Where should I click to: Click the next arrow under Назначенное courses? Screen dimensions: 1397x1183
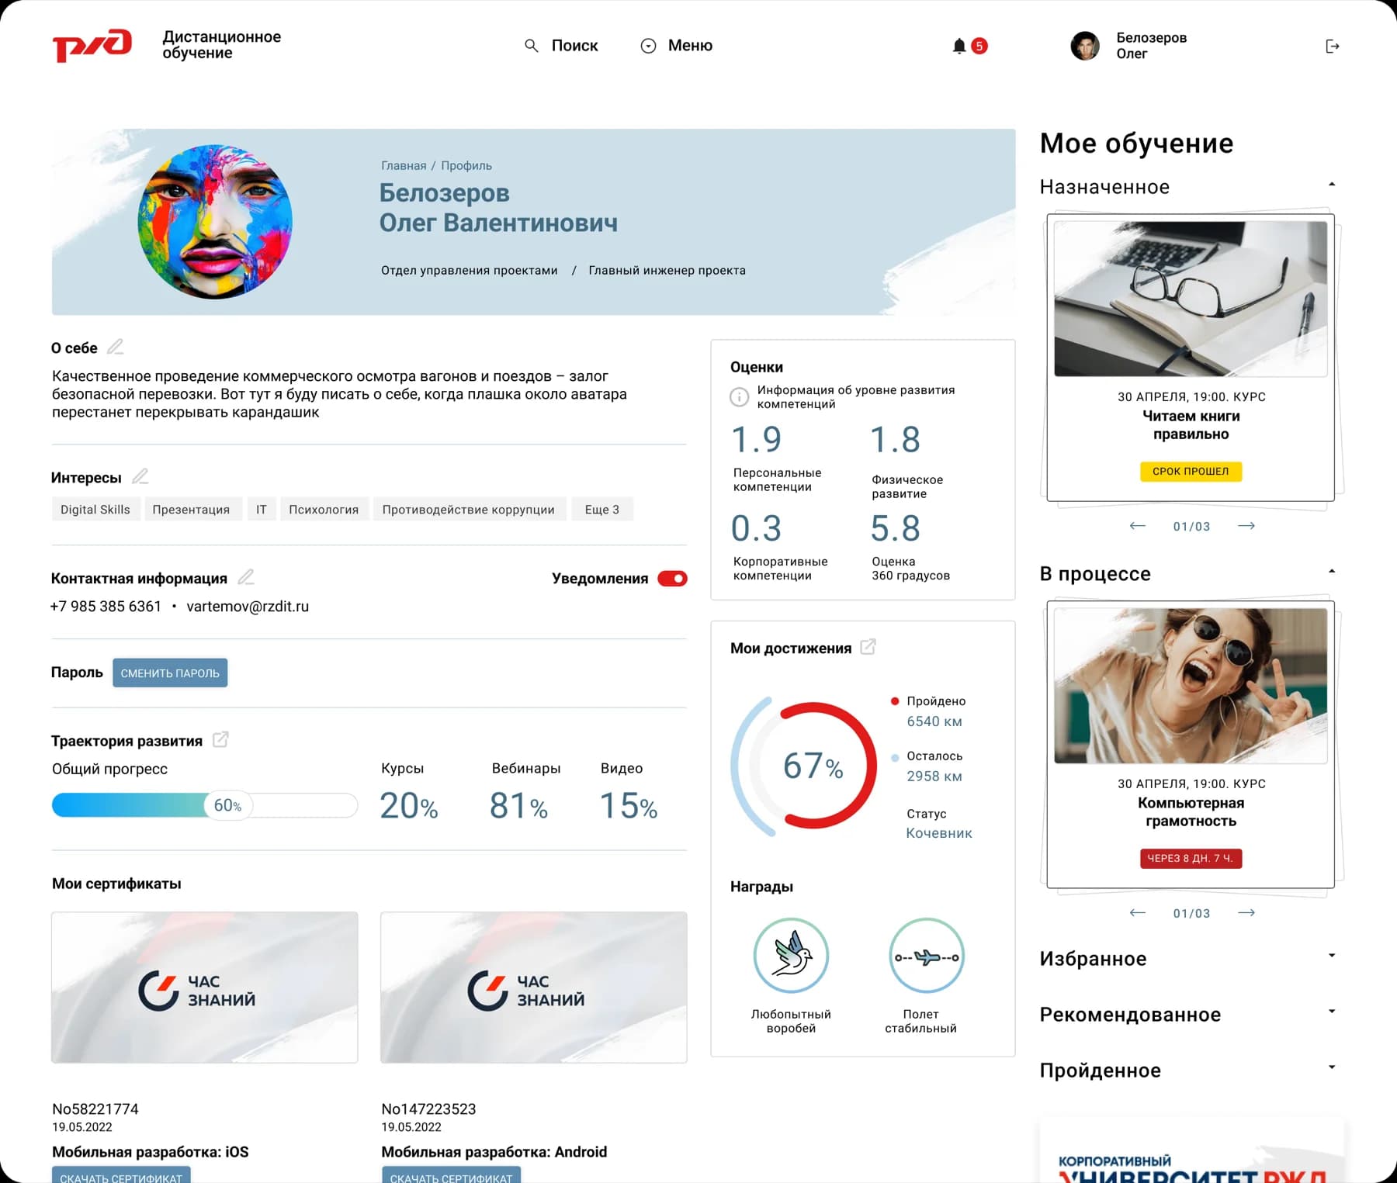point(1247,525)
